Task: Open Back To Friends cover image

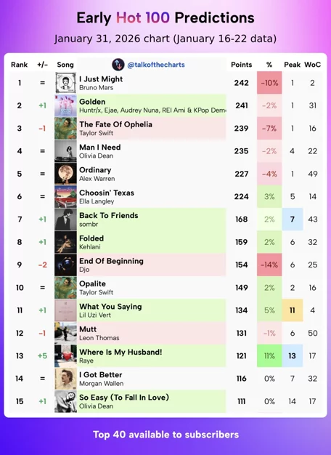Action: [x=66, y=220]
